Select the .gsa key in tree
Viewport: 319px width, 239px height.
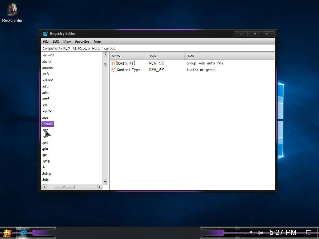point(45,143)
